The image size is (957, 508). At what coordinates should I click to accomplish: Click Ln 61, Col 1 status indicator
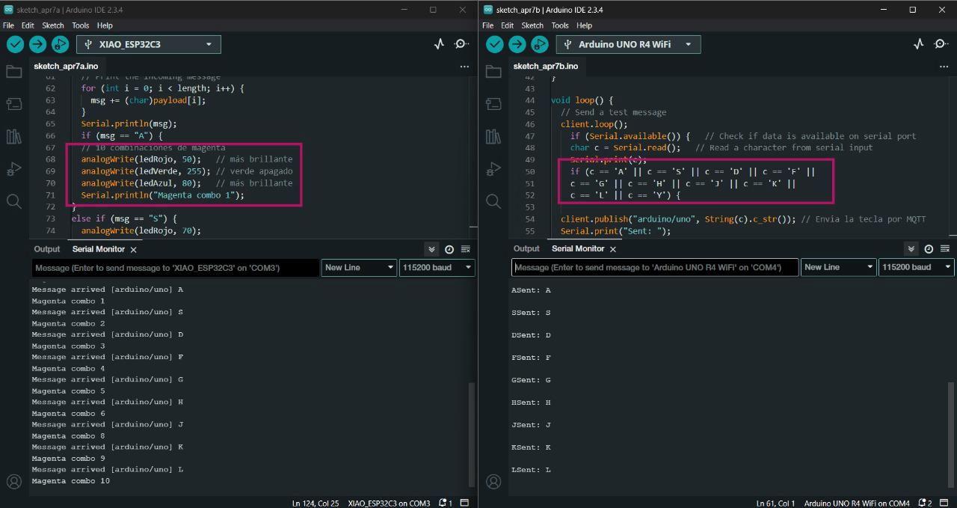click(x=775, y=503)
